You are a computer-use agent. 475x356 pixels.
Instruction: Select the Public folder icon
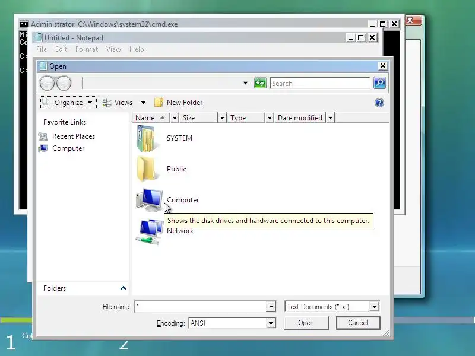[x=146, y=169]
